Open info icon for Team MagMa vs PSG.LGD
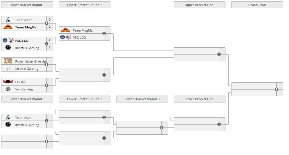289x155 pixels. pyautogui.click(x=104, y=34)
